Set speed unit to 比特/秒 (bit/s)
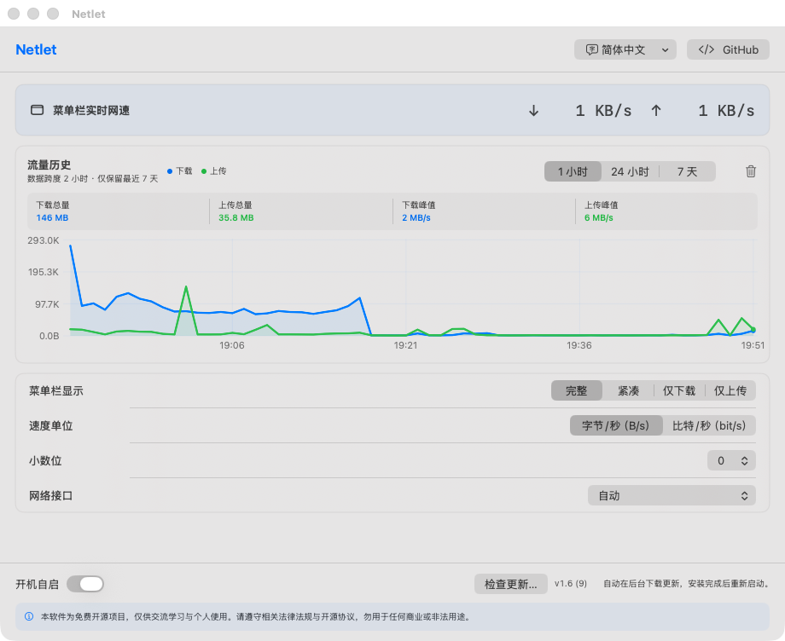Screen dimensions: 785x641 tap(709, 425)
